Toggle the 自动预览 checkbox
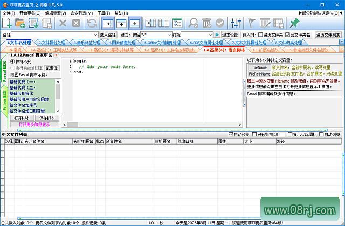This screenshot has width=345, height=226. point(231,134)
